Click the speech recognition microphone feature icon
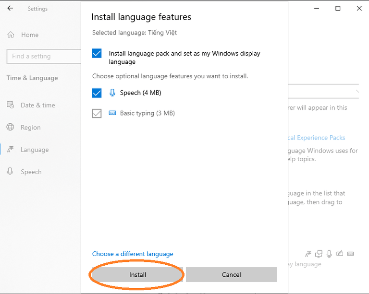The height and width of the screenshot is (294, 369). click(329, 254)
